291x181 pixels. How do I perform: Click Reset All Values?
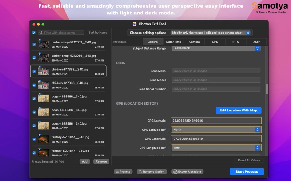(249, 160)
